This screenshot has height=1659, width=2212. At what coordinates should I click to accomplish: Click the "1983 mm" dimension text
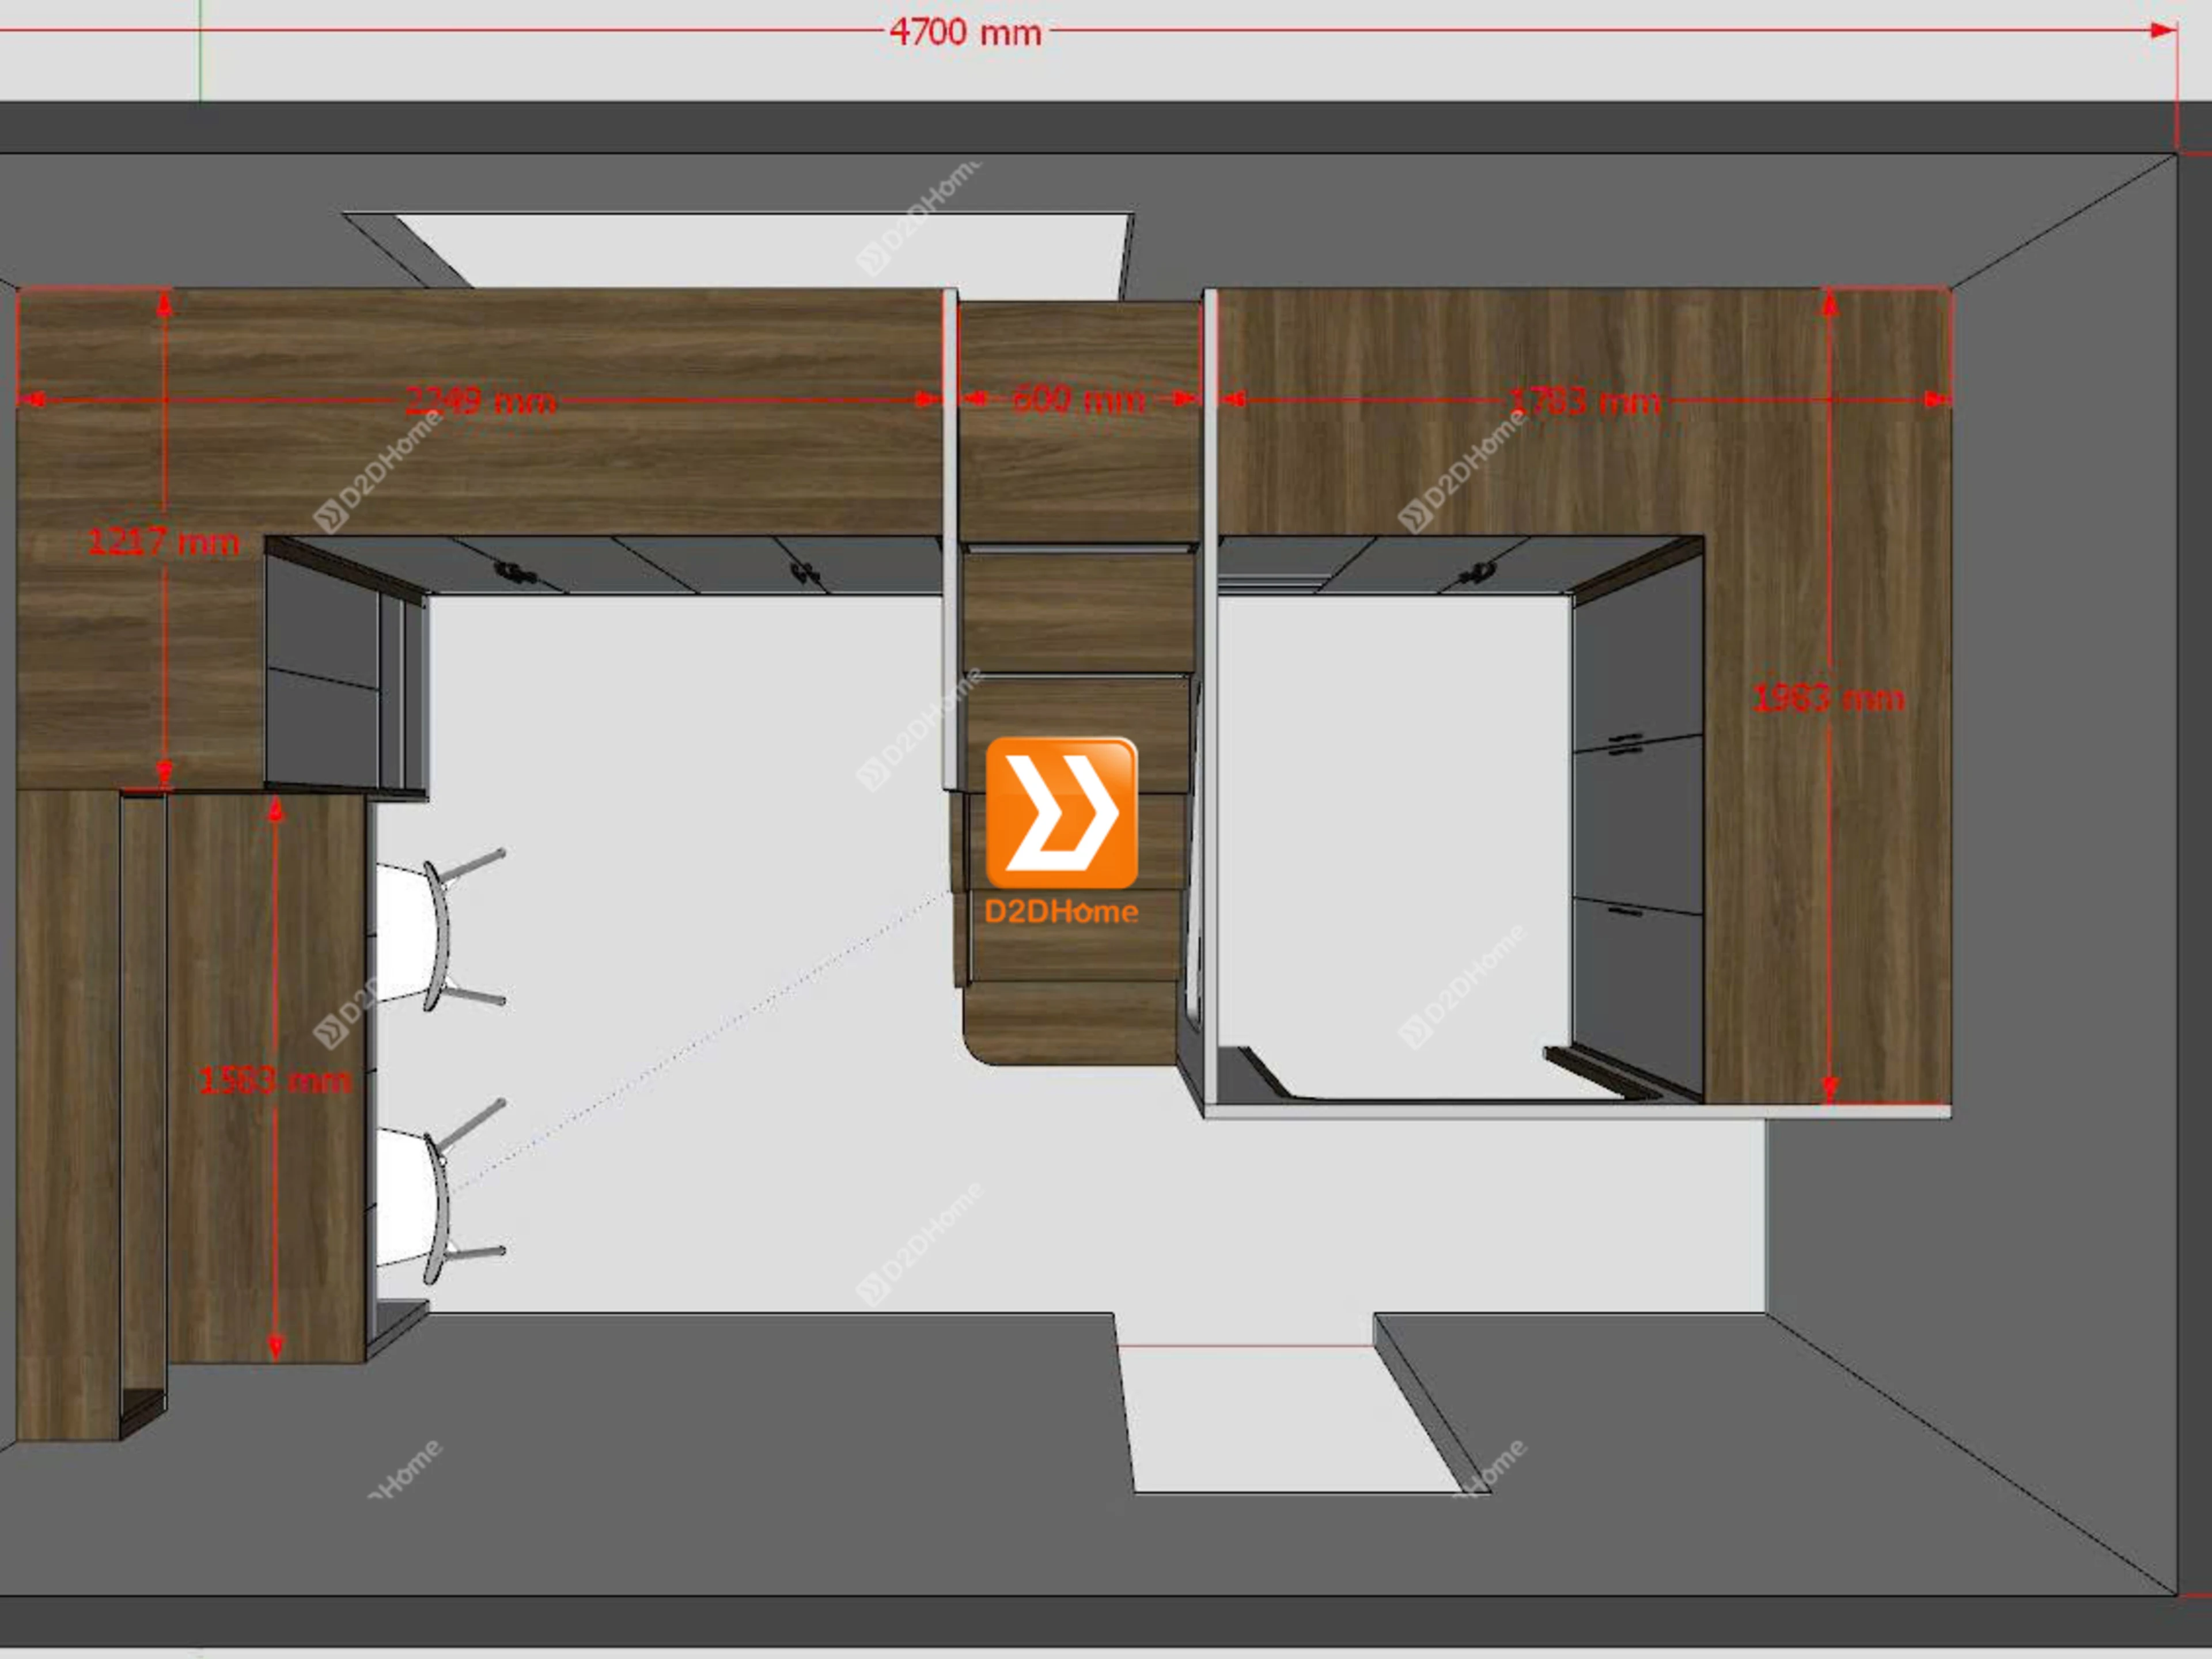coord(1829,698)
